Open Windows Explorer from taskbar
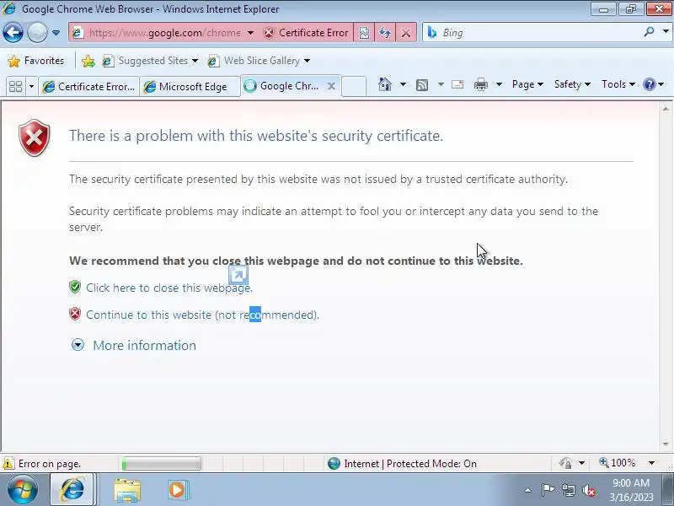 point(127,491)
